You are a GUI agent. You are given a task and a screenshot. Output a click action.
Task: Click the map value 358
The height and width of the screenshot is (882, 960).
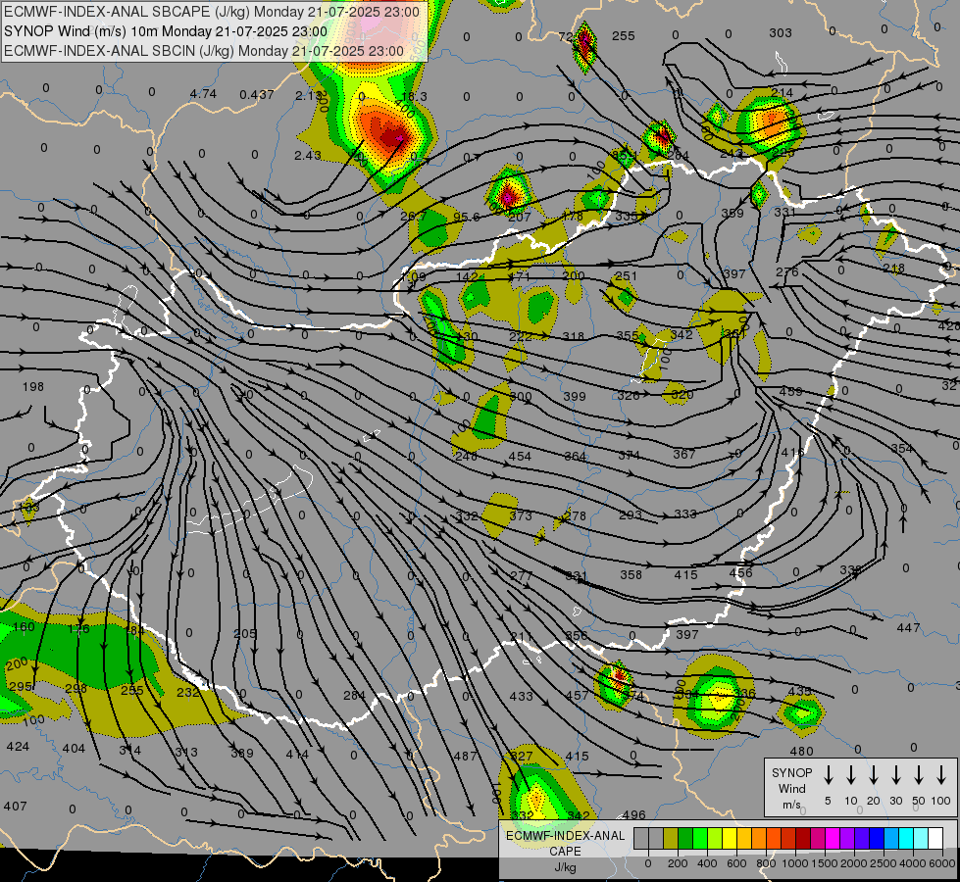pyautogui.click(x=631, y=574)
